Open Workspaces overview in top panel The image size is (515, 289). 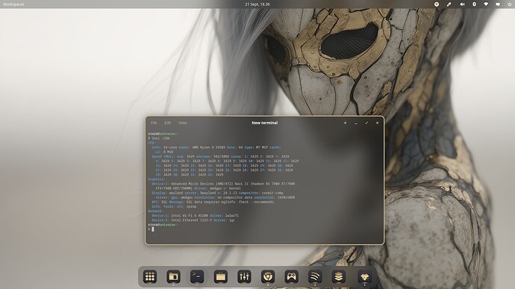pos(13,4)
